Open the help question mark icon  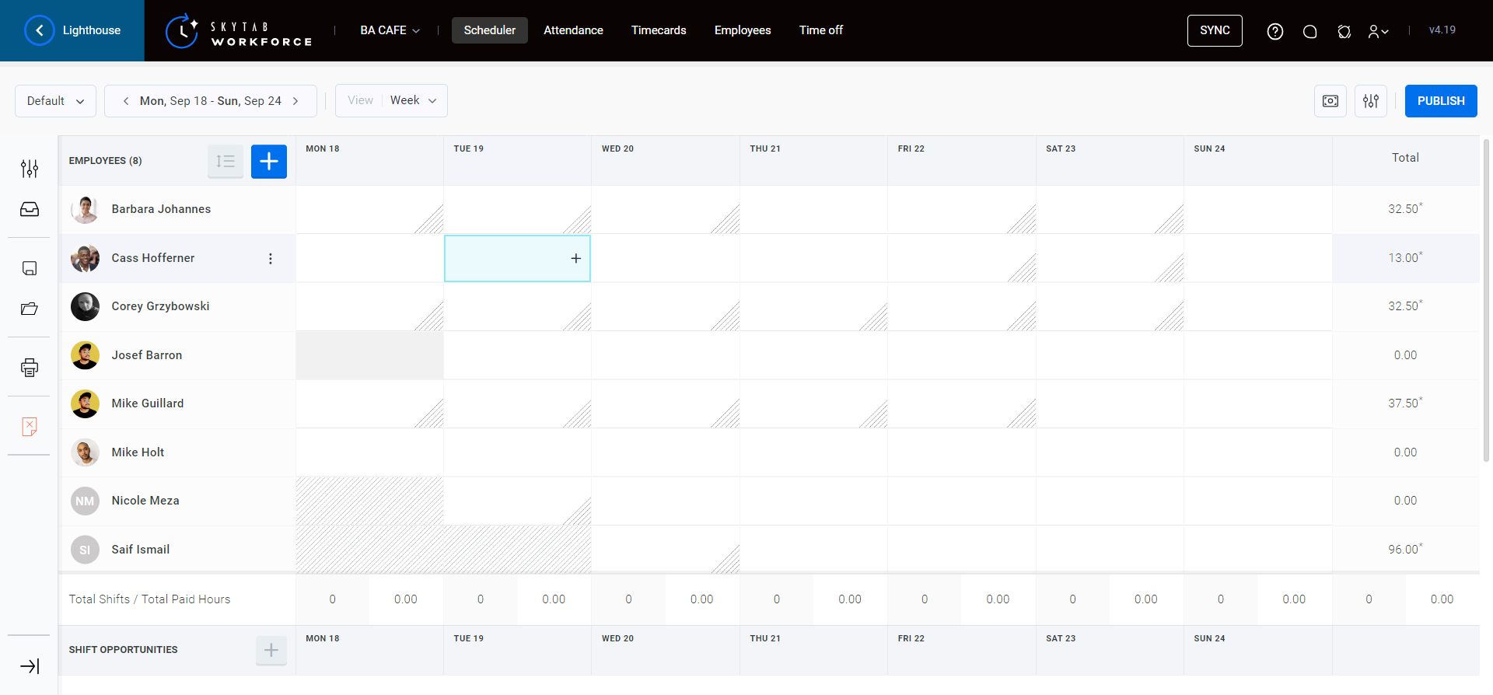1275,31
